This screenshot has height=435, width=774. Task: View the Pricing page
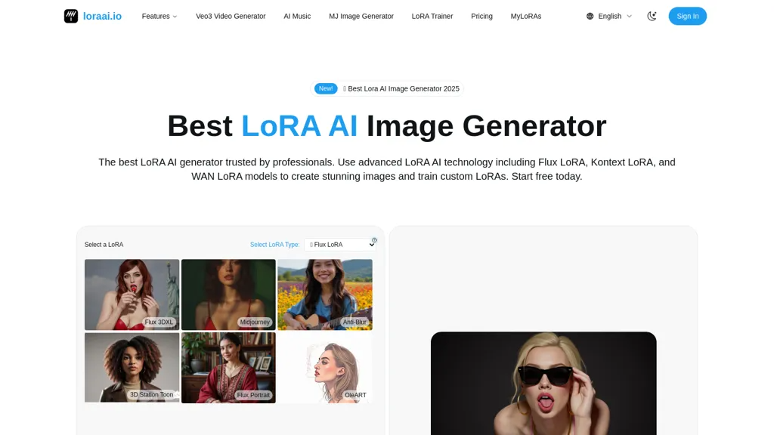(481, 17)
